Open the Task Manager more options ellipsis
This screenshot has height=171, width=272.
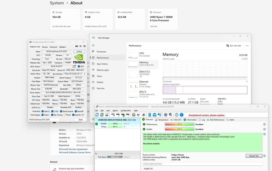coord(247,46)
